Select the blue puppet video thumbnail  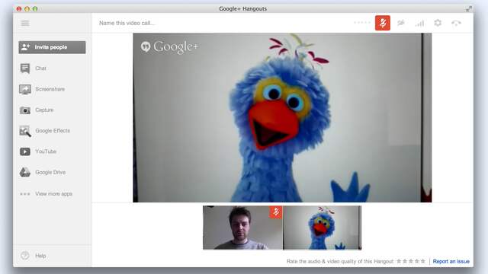(323, 228)
